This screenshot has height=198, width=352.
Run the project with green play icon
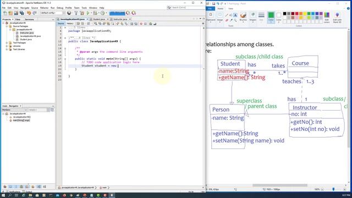coord(88,13)
